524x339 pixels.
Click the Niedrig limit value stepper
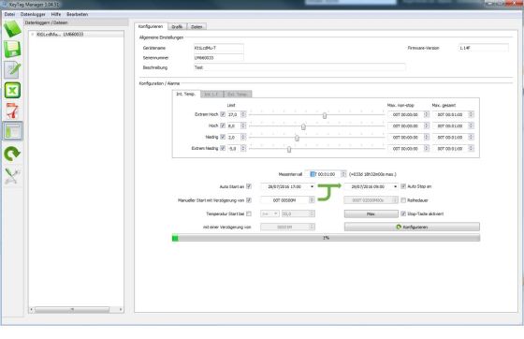pyautogui.click(x=243, y=137)
